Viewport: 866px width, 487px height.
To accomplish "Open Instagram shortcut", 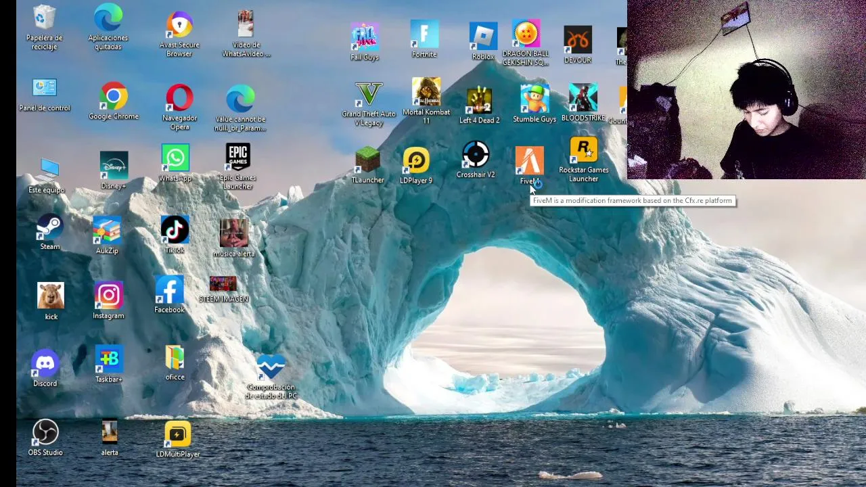I will tap(108, 301).
